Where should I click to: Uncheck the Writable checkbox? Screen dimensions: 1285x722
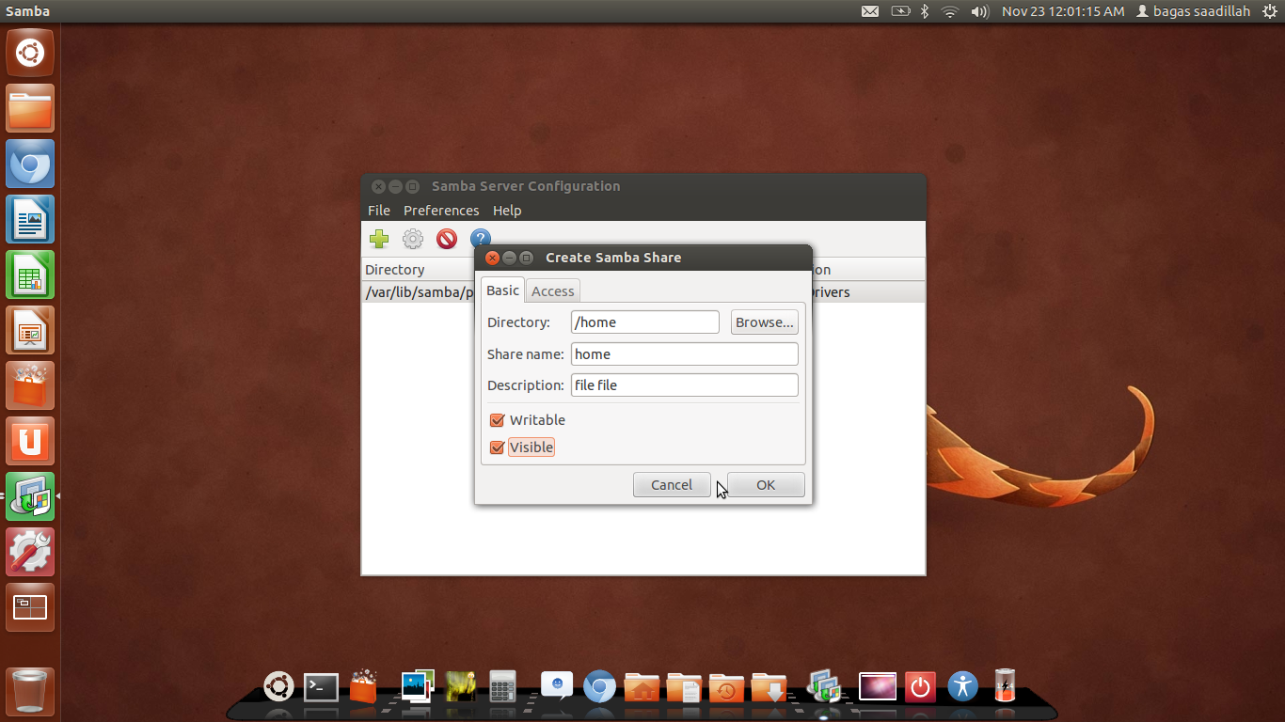(498, 420)
